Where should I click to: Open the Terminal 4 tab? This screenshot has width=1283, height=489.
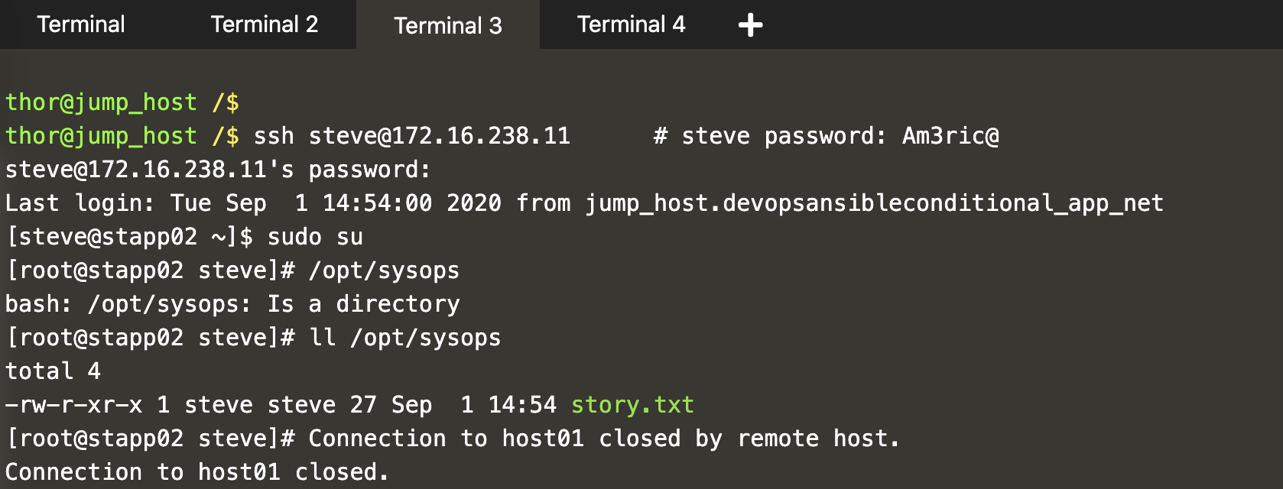(x=631, y=24)
